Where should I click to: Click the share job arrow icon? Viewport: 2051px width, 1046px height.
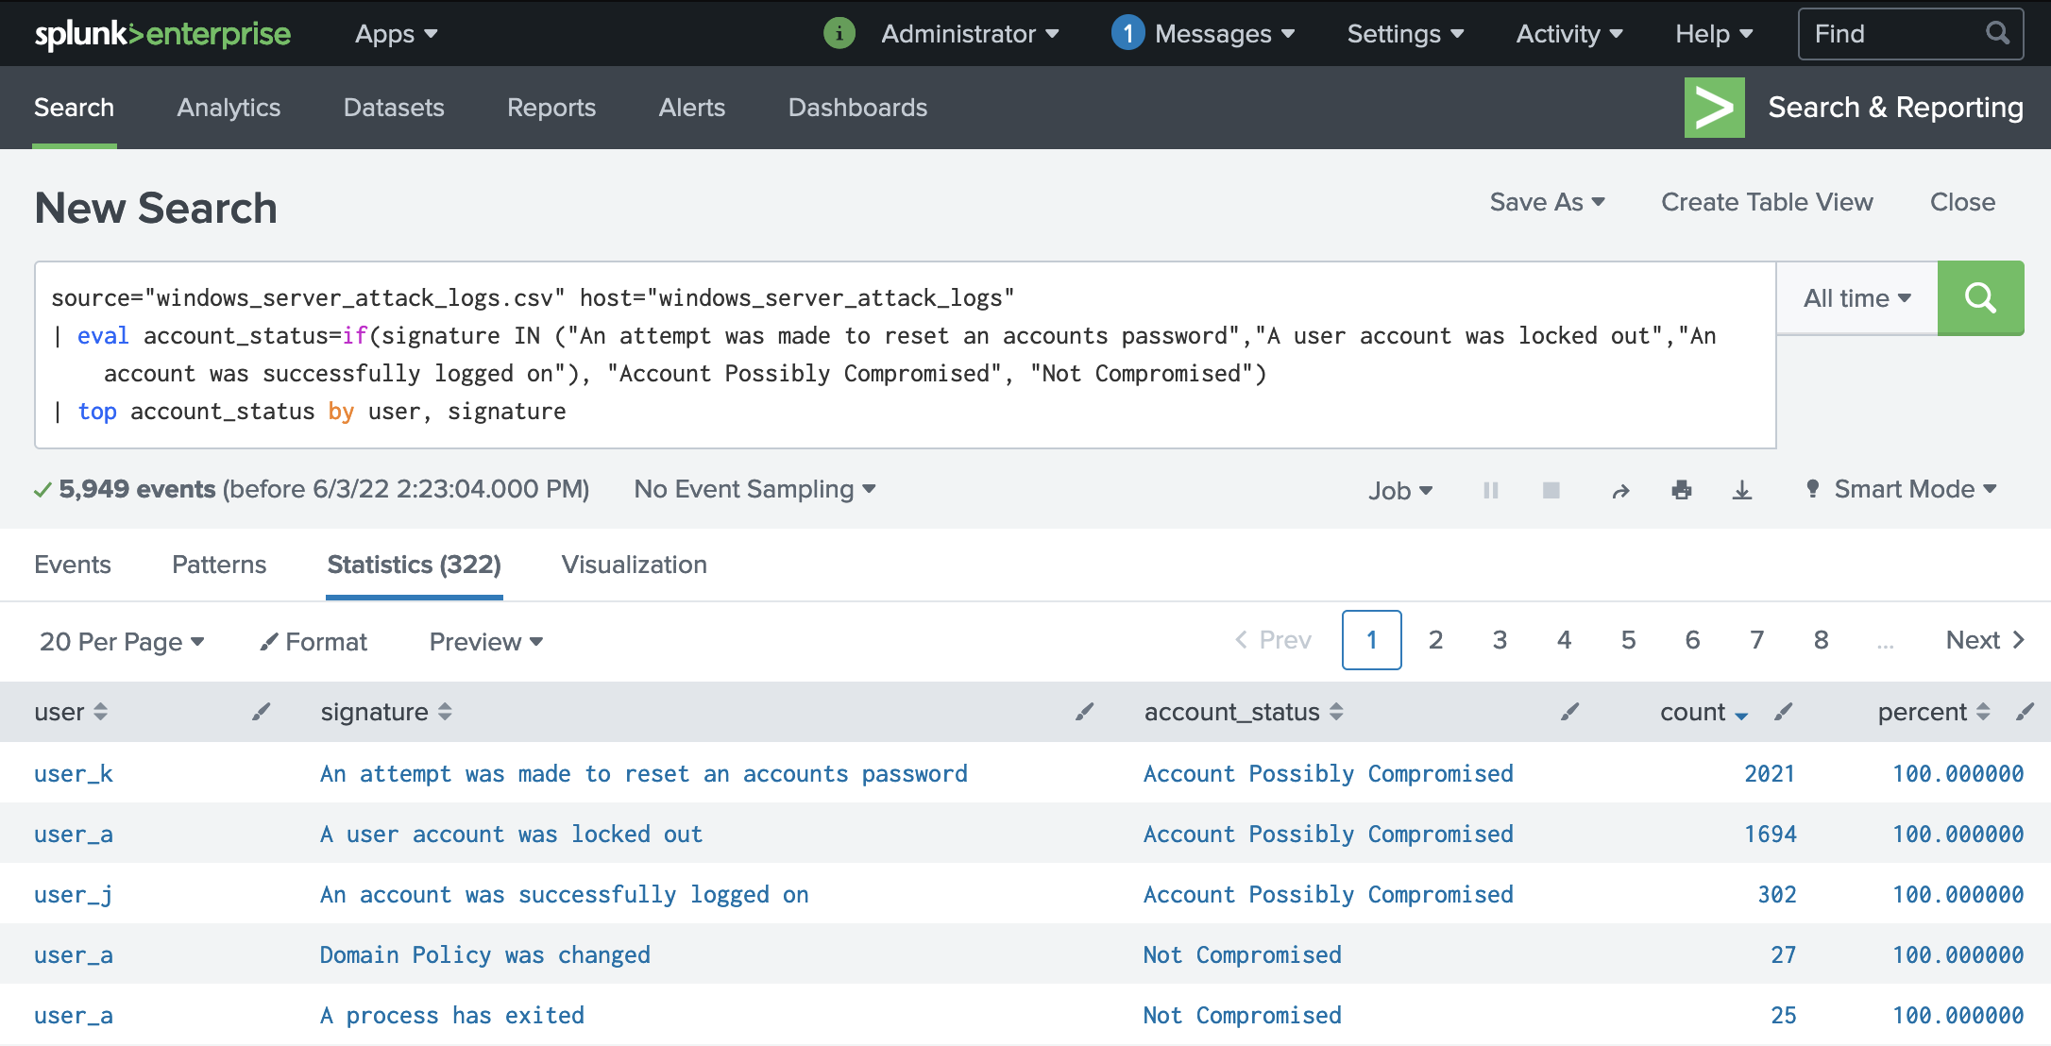1620,490
